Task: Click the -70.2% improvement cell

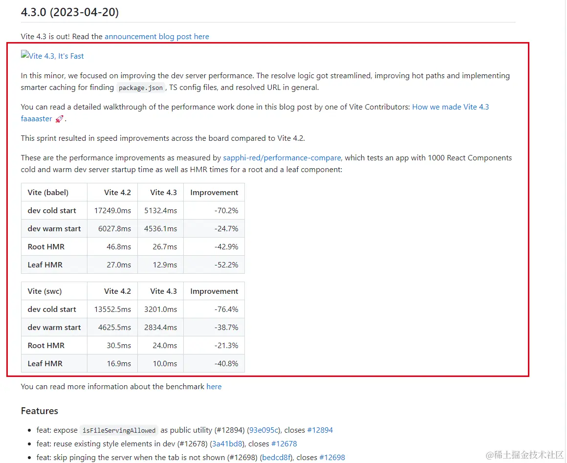Action: [214, 211]
